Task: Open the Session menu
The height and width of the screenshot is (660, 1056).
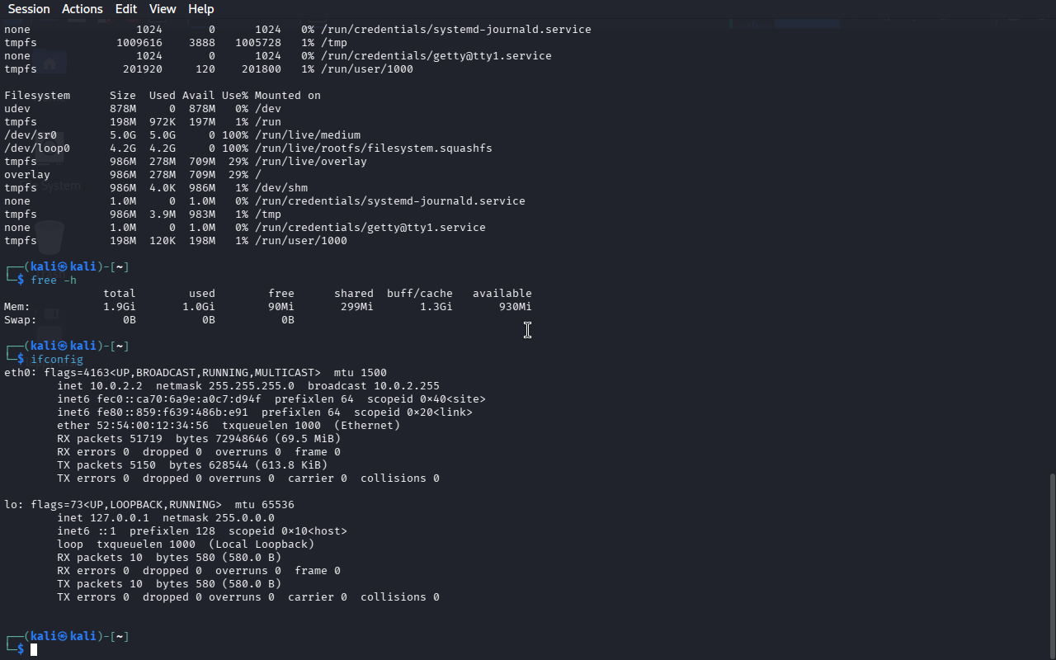Action: coord(29,9)
